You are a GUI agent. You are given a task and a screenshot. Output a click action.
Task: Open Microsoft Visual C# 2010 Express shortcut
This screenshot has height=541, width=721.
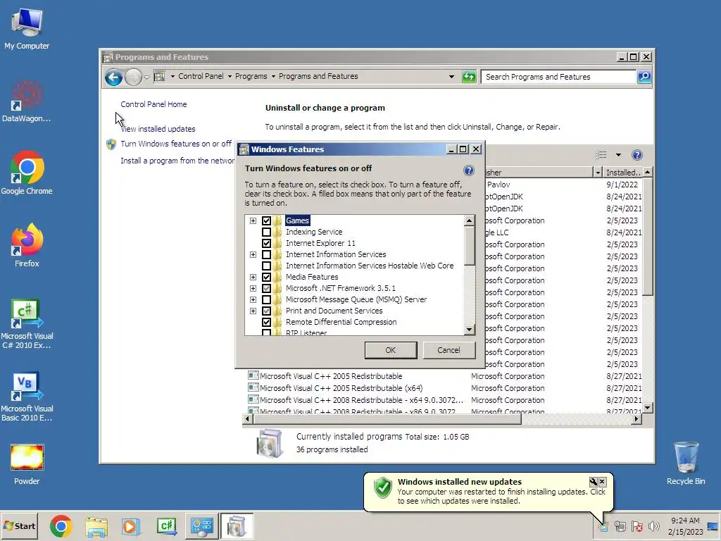tap(27, 323)
